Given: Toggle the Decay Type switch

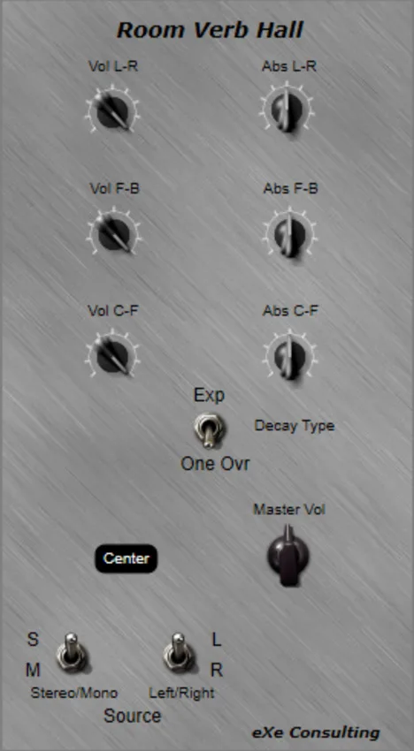Looking at the screenshot, I should (208, 429).
